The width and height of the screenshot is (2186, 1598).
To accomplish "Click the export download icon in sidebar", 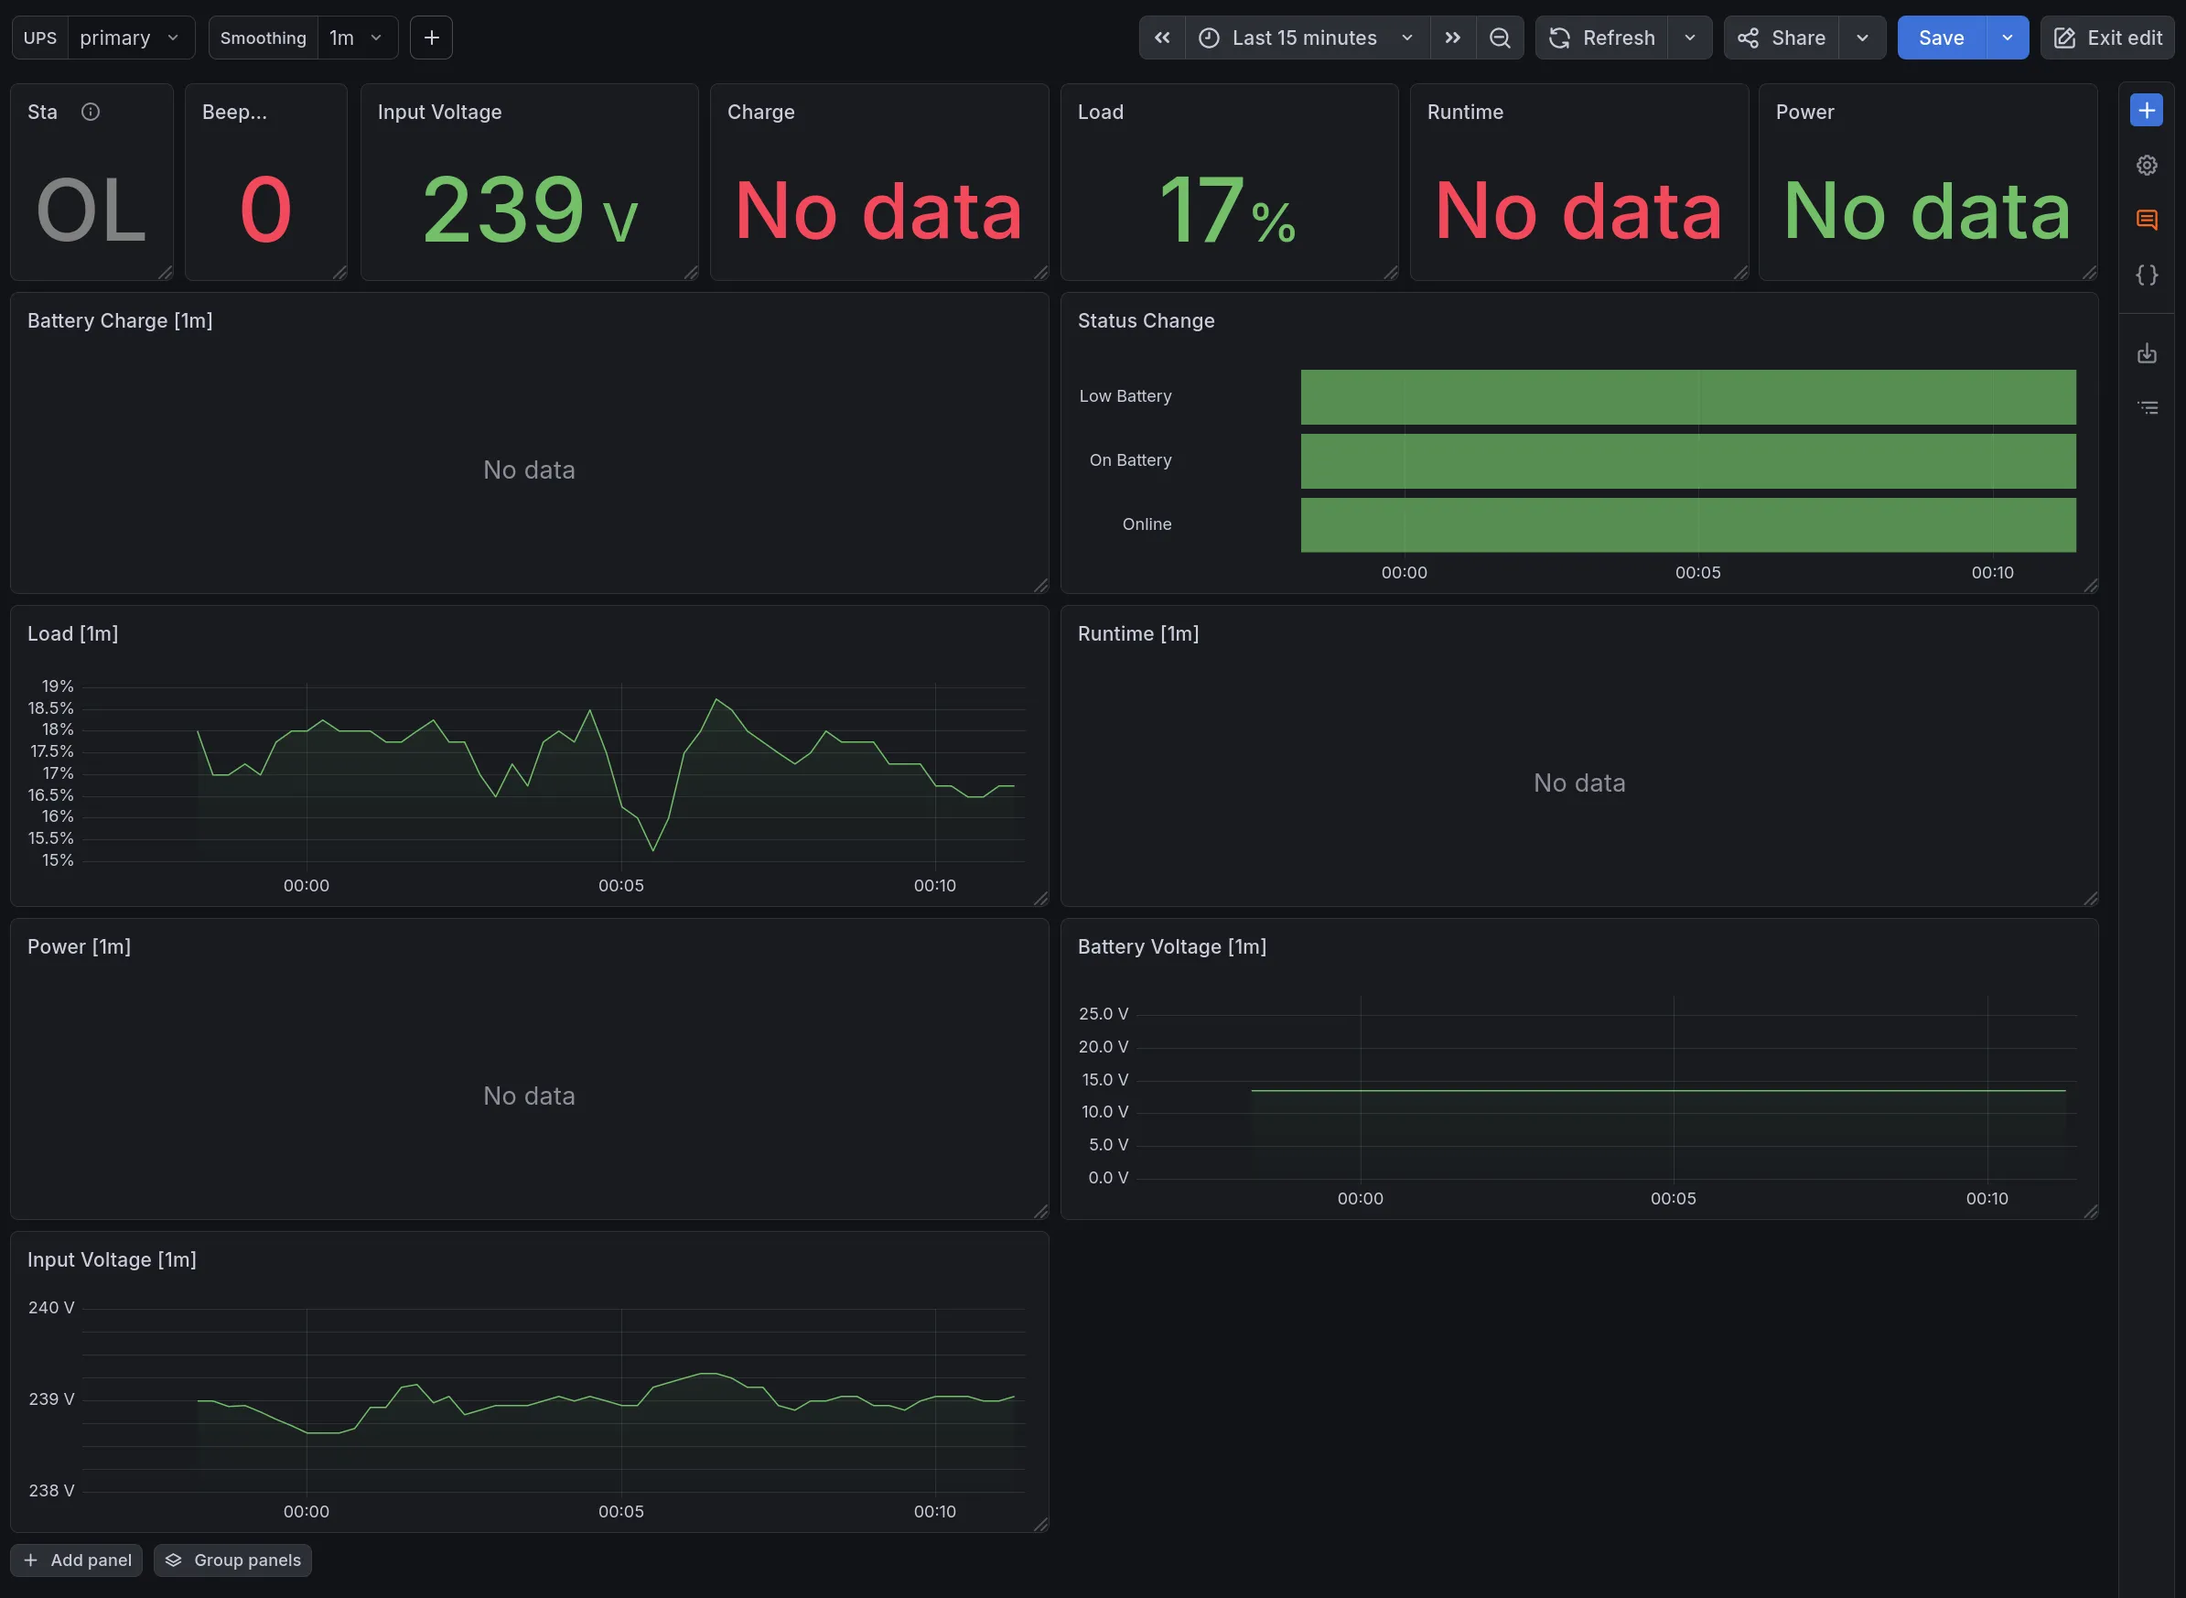I will coord(2146,353).
